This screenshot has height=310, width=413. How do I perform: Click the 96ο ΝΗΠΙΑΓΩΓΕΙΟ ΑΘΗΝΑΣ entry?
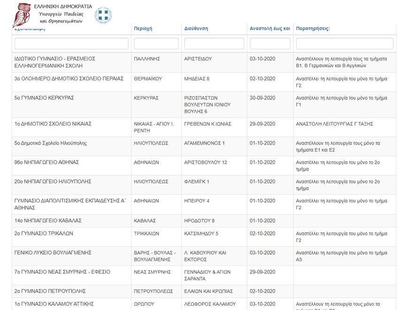(x=46, y=162)
